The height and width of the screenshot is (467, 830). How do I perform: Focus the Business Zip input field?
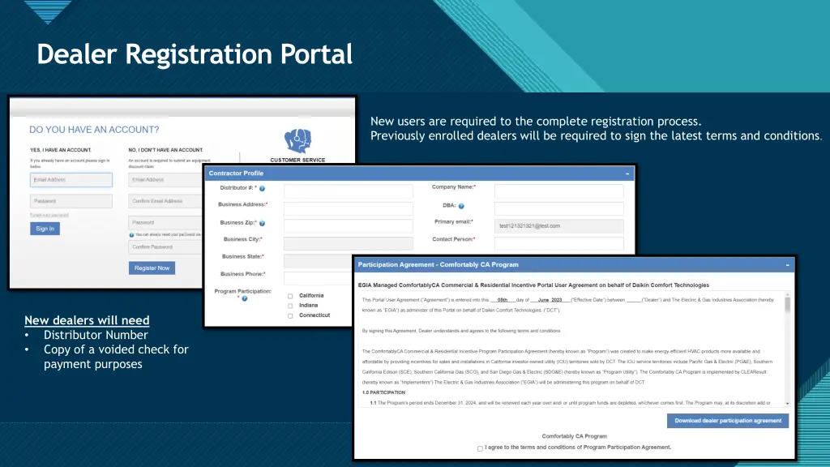(x=349, y=226)
